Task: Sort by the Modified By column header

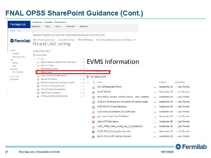Action: 180,82
